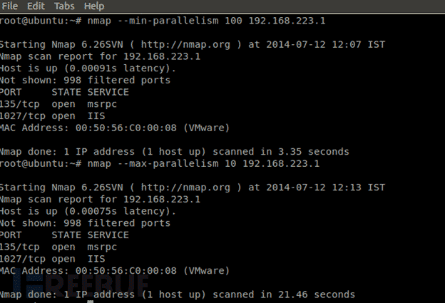Click the 'scanned in 3.35 seconds' text

click(285, 151)
